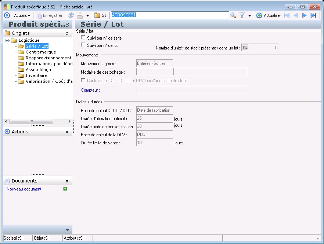Go to first record arrow
This screenshot has height=244, width=324.
tap(287, 15)
